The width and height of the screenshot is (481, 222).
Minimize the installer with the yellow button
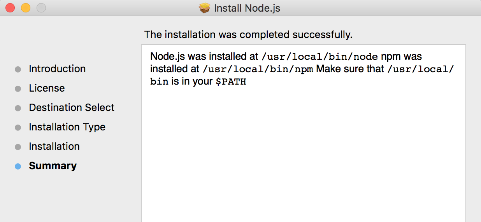[x=26, y=8]
